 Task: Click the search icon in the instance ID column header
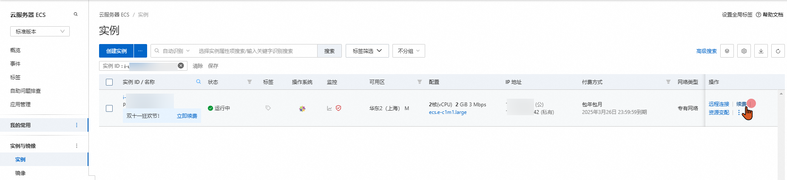point(198,82)
